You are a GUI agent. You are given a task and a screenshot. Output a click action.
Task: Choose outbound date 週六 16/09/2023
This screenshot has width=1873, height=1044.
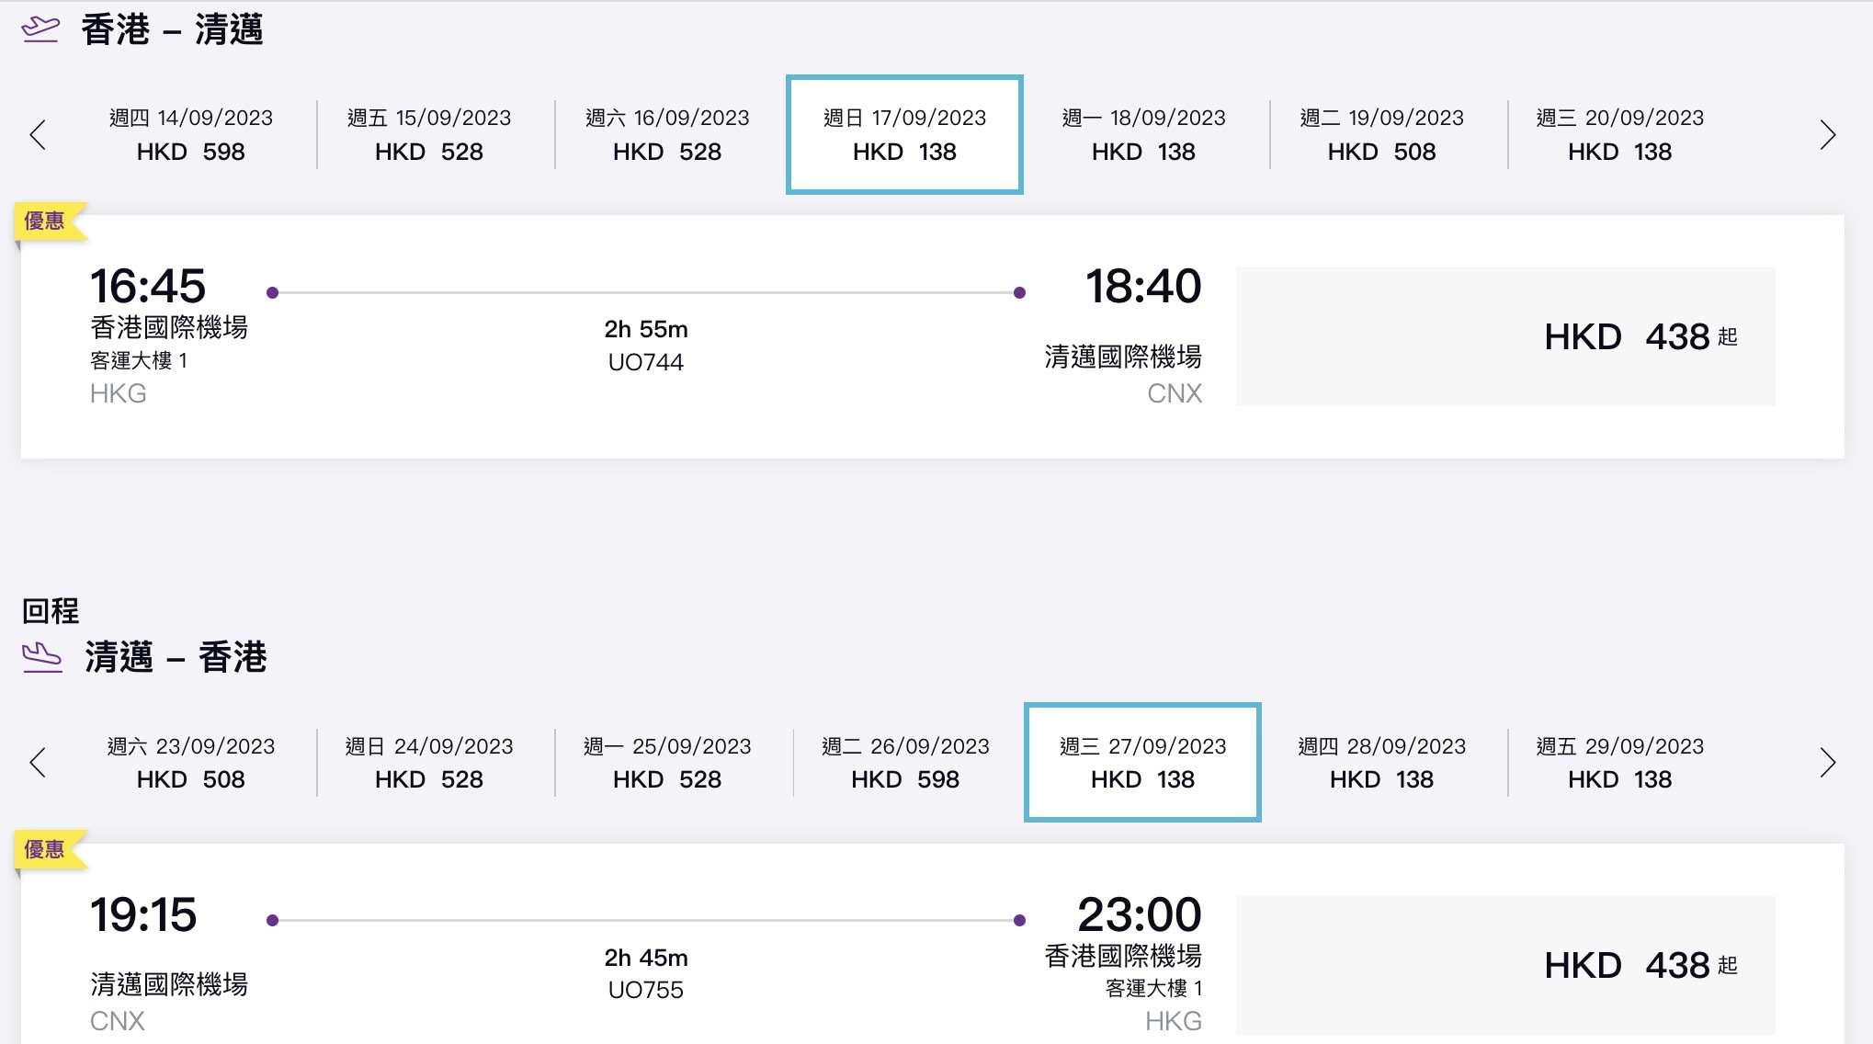point(667,135)
